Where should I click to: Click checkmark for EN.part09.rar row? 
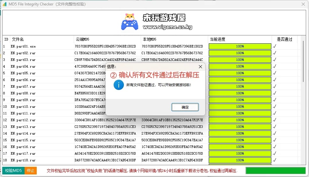(275, 100)
